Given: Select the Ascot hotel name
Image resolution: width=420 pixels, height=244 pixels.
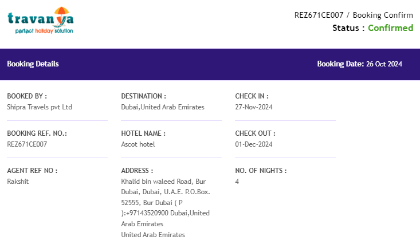Looking at the screenshot, I should coord(138,144).
